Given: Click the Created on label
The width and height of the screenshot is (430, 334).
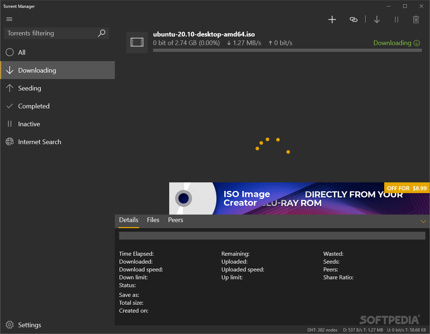Looking at the screenshot, I should (134, 311).
